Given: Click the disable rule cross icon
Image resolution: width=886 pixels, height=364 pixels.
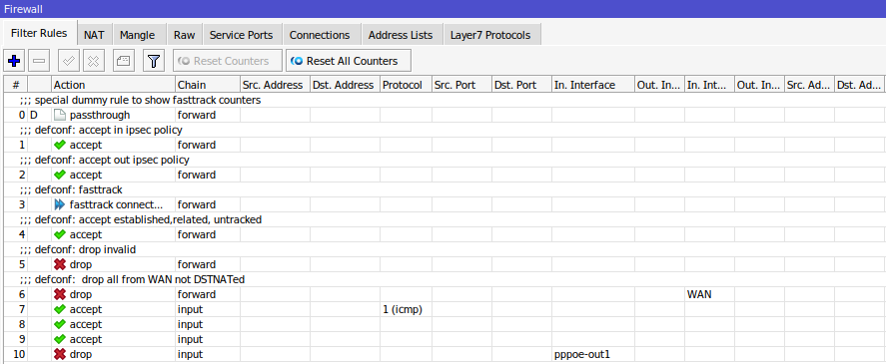Looking at the screenshot, I should click(x=94, y=61).
